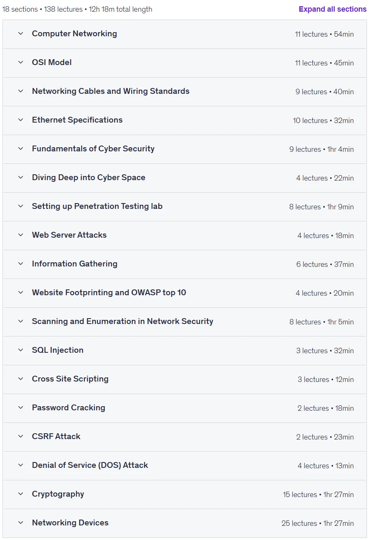Show the Cryptography section lectures
Screen dimensions: 369x540
(x=184, y=495)
